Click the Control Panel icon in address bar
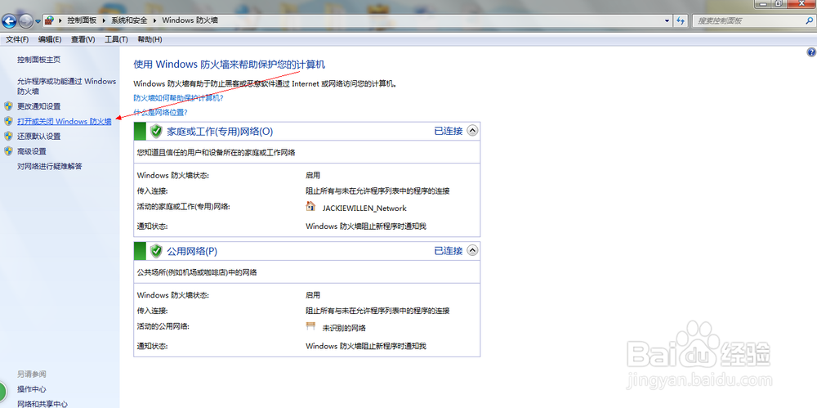817x408 pixels. click(50, 20)
